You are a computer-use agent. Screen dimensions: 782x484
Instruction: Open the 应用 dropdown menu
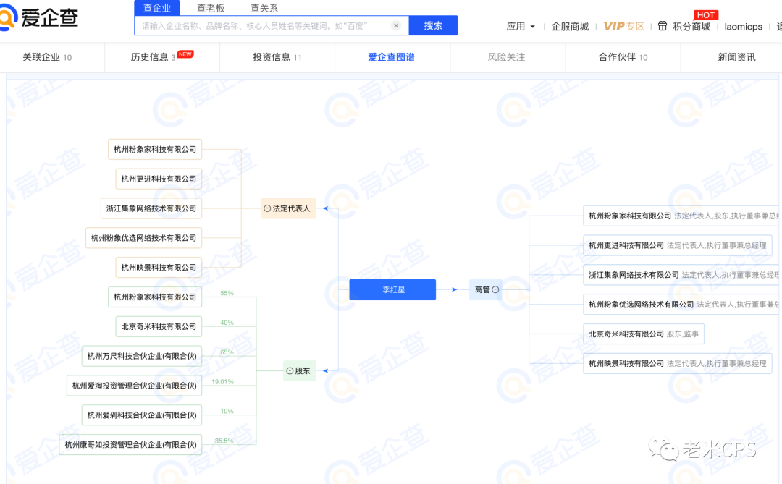click(521, 27)
